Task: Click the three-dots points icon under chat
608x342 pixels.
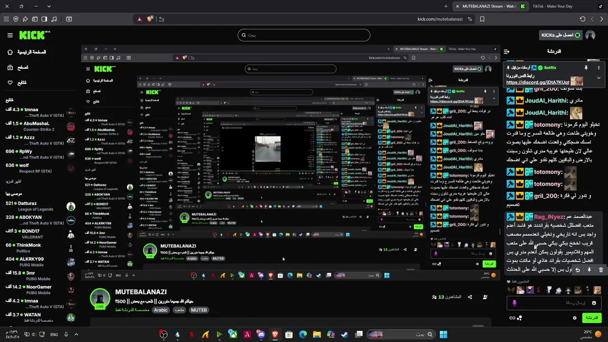Action: click(x=520, y=318)
